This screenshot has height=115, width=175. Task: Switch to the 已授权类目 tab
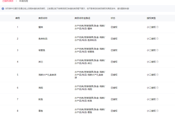tap(8, 1)
